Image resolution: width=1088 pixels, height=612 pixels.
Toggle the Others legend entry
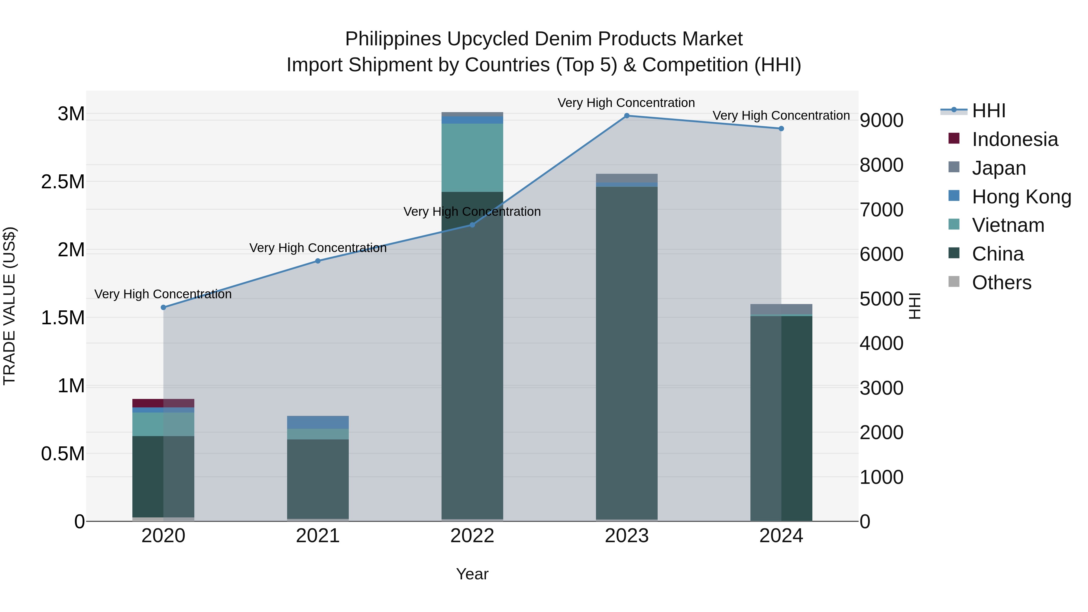989,282
